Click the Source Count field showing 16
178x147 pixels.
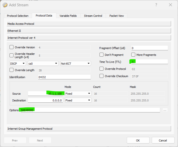click(110, 94)
